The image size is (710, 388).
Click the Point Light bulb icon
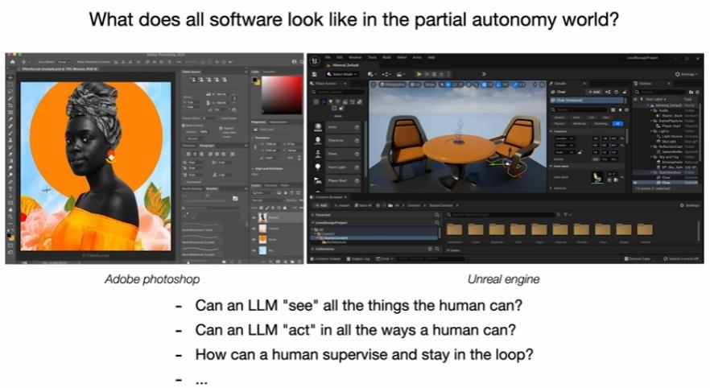[x=318, y=167]
